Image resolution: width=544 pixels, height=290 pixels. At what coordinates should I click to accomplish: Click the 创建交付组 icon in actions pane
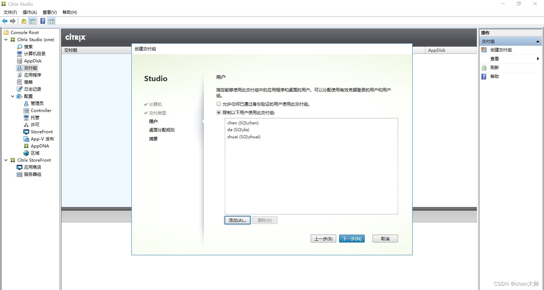[x=484, y=50]
